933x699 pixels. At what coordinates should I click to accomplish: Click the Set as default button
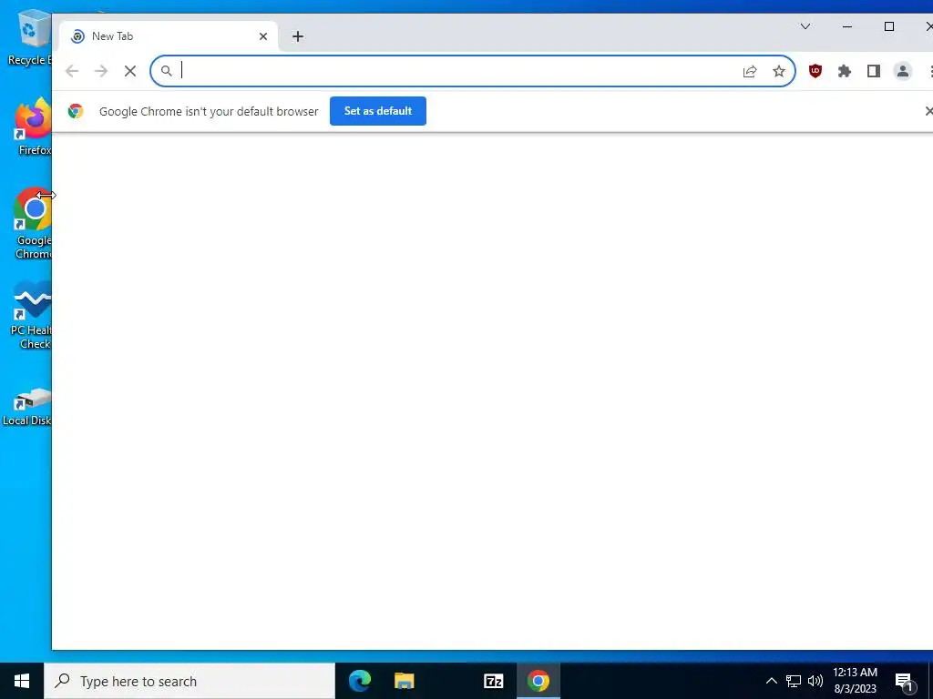(x=378, y=111)
